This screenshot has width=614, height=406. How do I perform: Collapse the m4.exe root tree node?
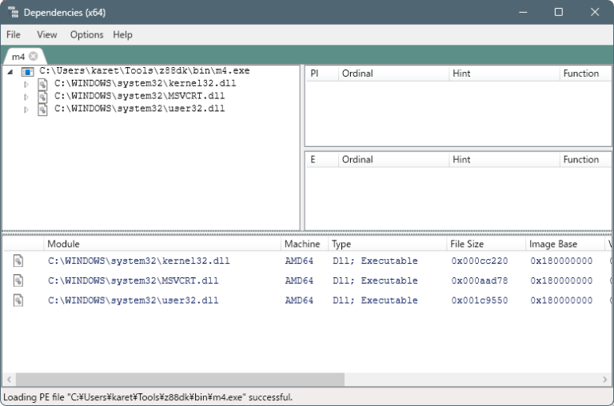(x=10, y=71)
